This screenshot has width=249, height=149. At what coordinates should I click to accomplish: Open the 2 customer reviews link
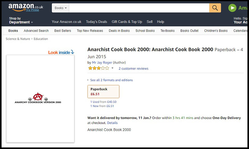pos(133,69)
